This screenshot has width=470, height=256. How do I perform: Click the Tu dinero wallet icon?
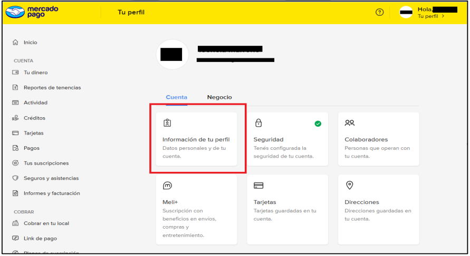pos(15,73)
